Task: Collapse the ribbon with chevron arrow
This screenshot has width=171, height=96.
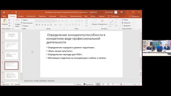Action: pyautogui.click(x=140, y=29)
